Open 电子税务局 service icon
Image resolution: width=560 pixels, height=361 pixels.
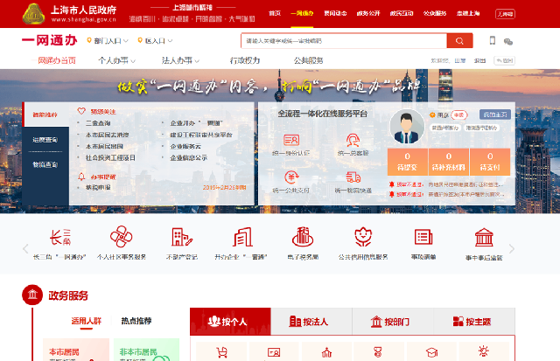pyautogui.click(x=303, y=239)
